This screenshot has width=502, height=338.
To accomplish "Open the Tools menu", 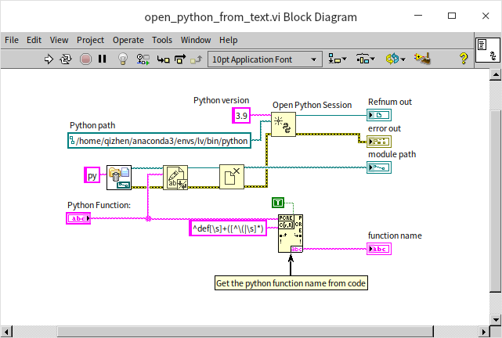I will pos(162,40).
